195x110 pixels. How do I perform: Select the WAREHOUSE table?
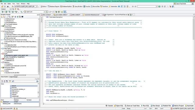coord(15,96)
